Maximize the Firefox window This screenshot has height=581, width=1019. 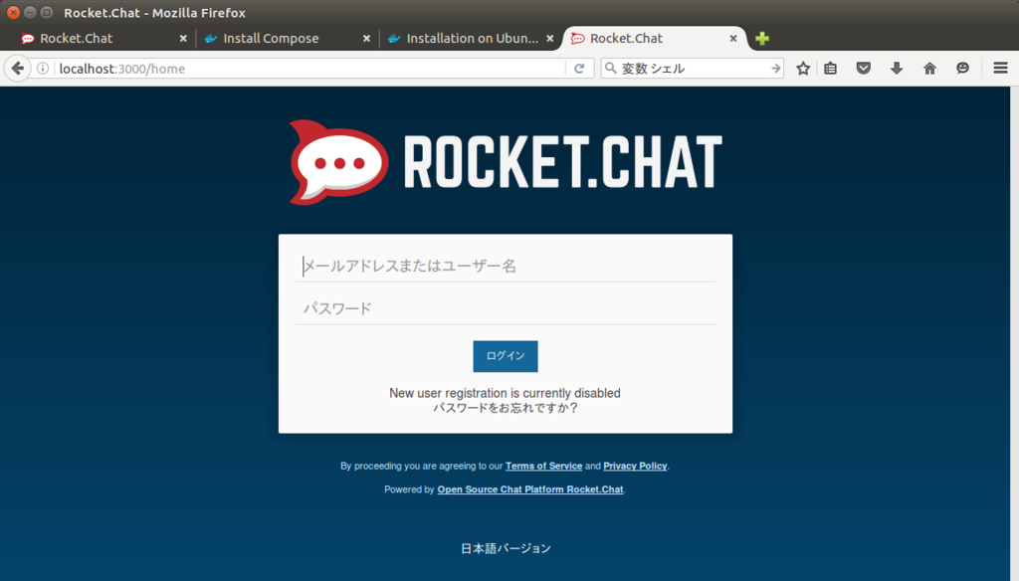click(x=47, y=12)
